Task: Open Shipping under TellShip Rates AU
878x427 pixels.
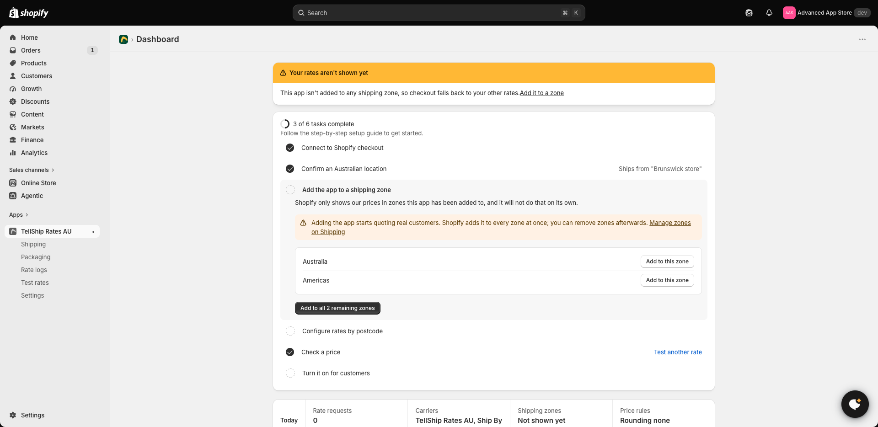Action: click(x=33, y=244)
